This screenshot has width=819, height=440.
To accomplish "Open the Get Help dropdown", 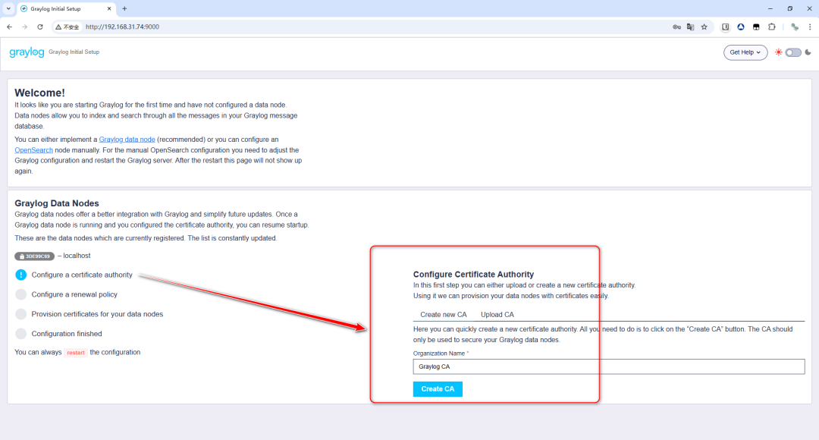I will 745,52.
